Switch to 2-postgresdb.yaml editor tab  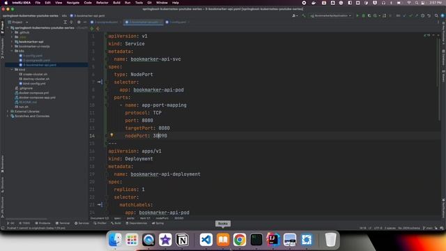pos(106,22)
